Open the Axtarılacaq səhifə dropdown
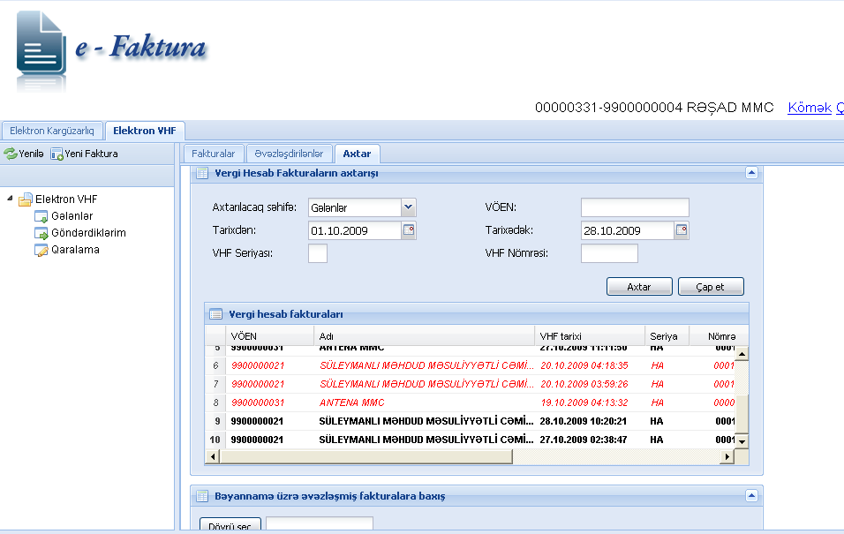This screenshot has width=844, height=534. [409, 207]
